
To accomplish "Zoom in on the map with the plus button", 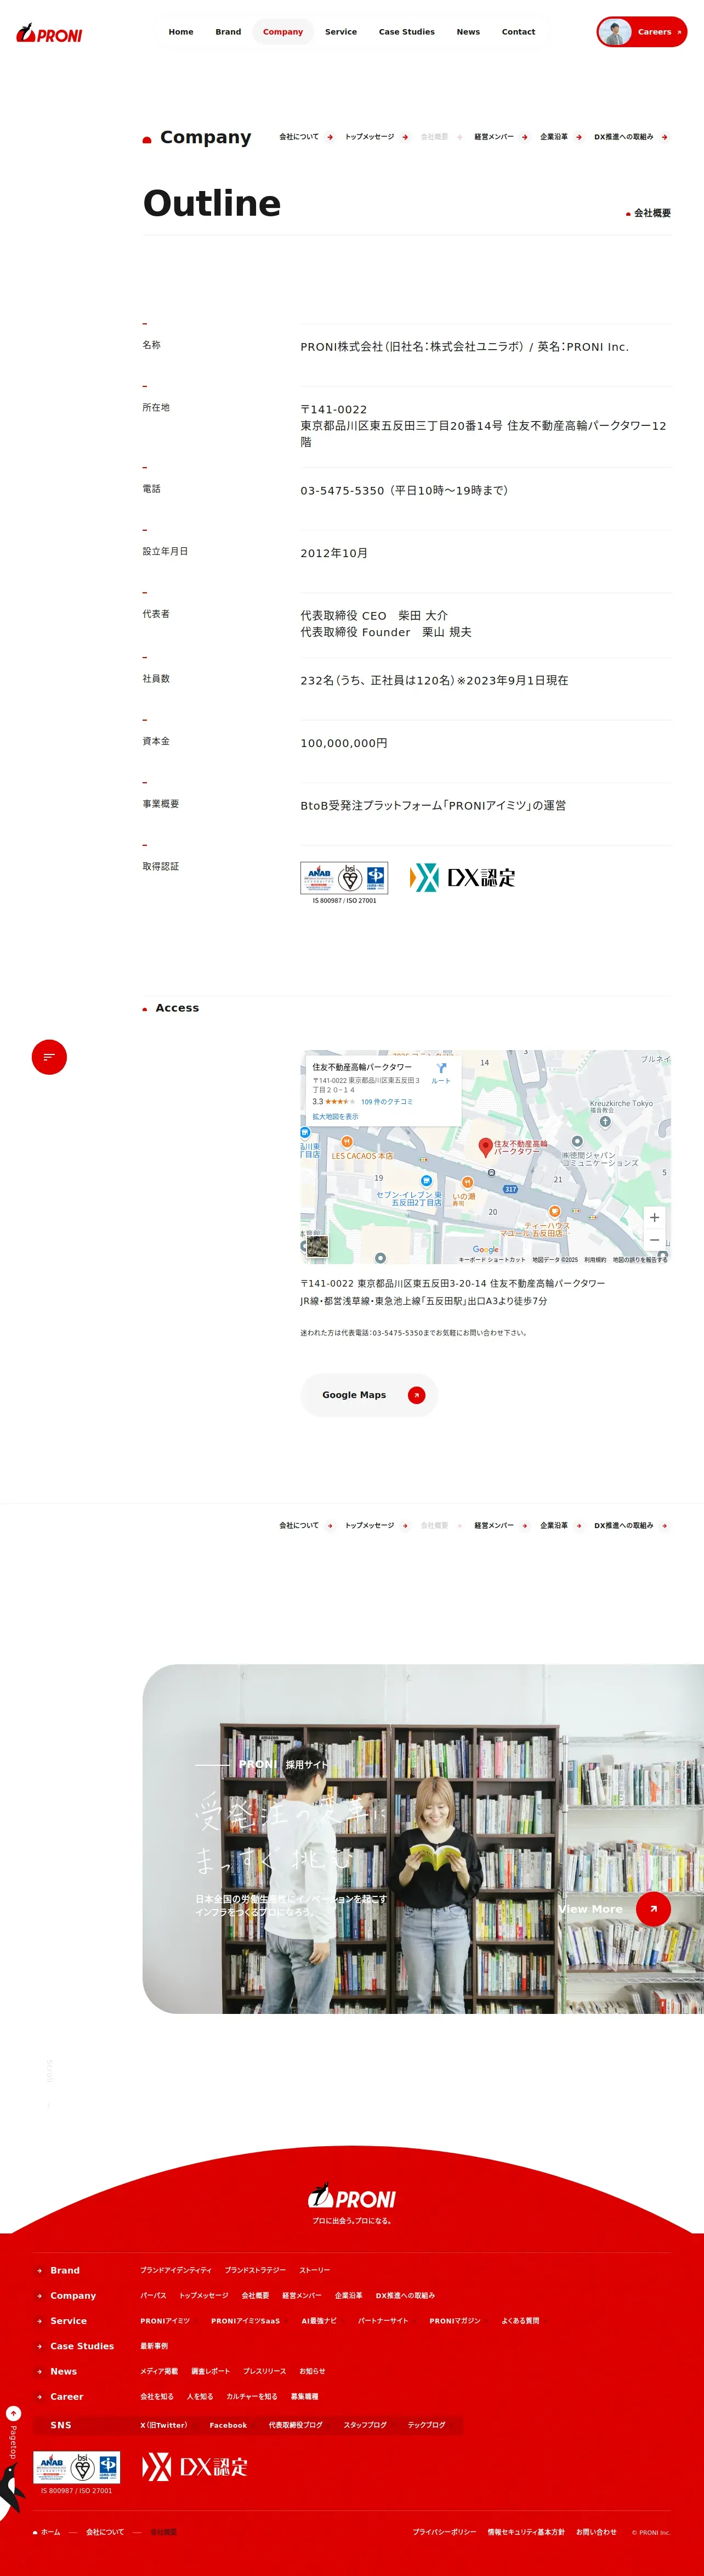I will click(x=654, y=1217).
